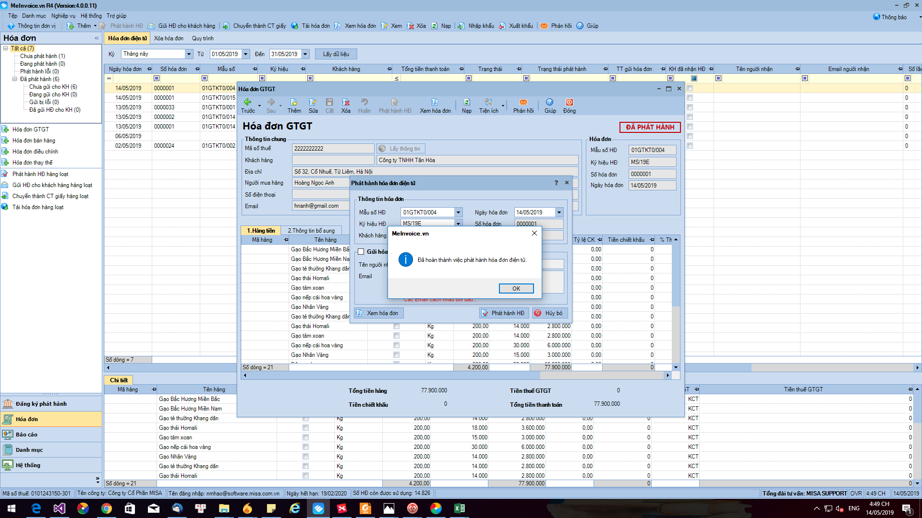Click the Trước back arrow icon
Viewport: 922px width, 518px height.
tap(248, 102)
